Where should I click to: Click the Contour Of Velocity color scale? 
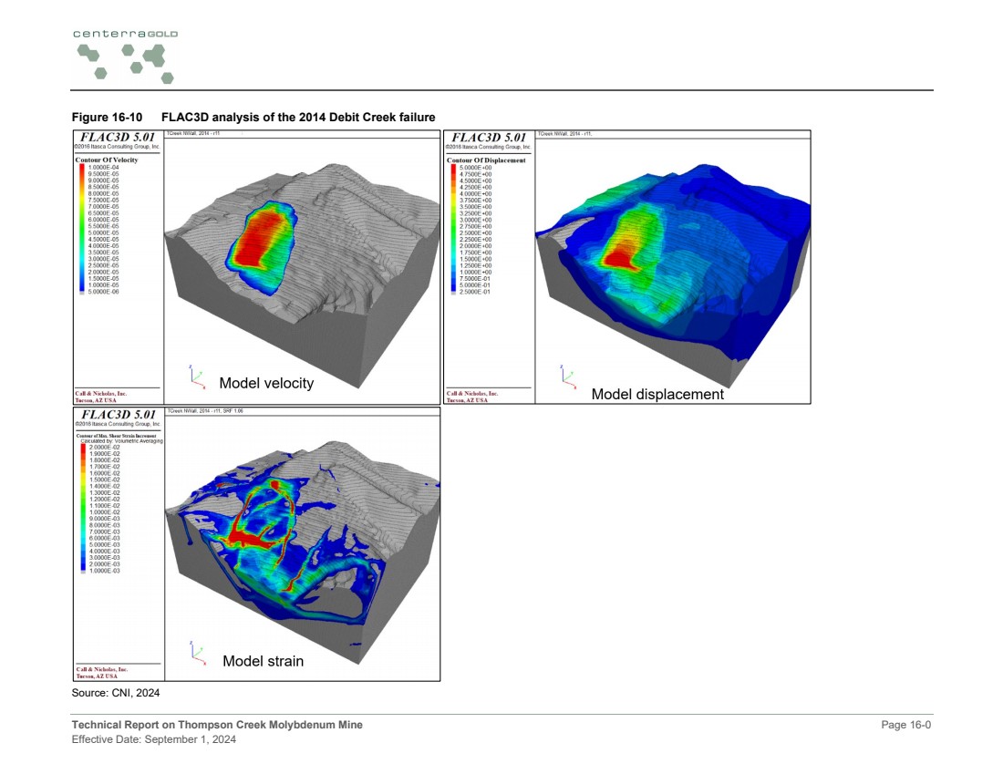[x=83, y=229]
